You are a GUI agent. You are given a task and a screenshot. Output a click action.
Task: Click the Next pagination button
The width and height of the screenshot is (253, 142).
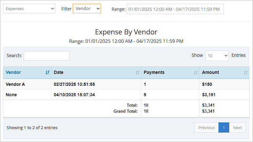[237, 127]
